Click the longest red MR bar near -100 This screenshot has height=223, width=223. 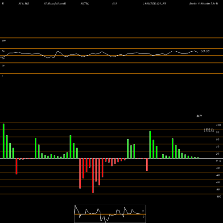[x=93, y=176]
